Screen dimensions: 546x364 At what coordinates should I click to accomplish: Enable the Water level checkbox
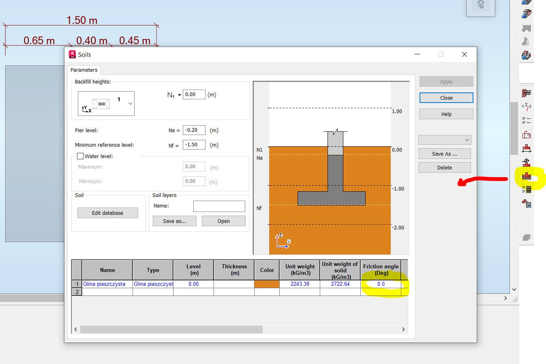click(79, 156)
